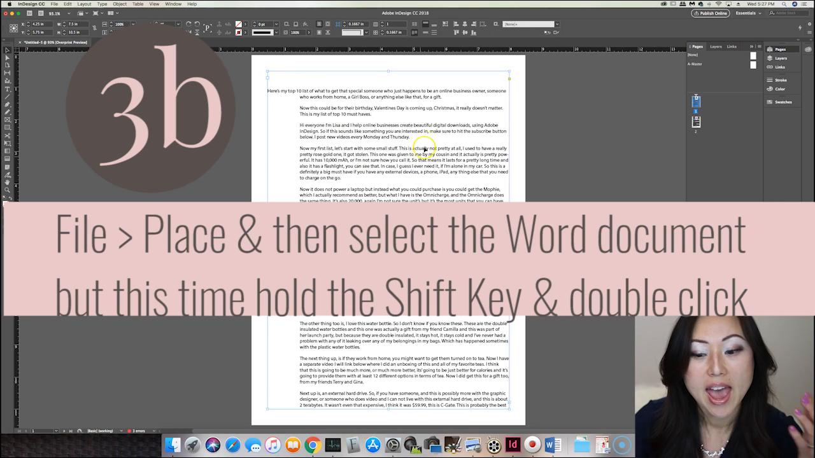Viewport: 815px width, 458px height.
Task: Choose the Direct Selection tool
Action: 8,58
